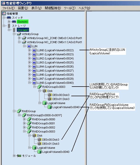Viewport: 140px width, 165px height.
Task: Click the Switch1 device icon
Action: click(x=14, y=22)
